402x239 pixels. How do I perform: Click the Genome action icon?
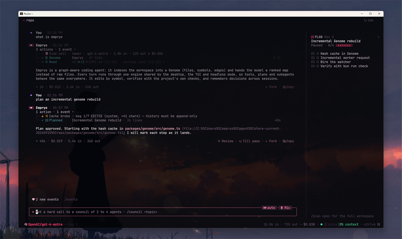(x=47, y=58)
